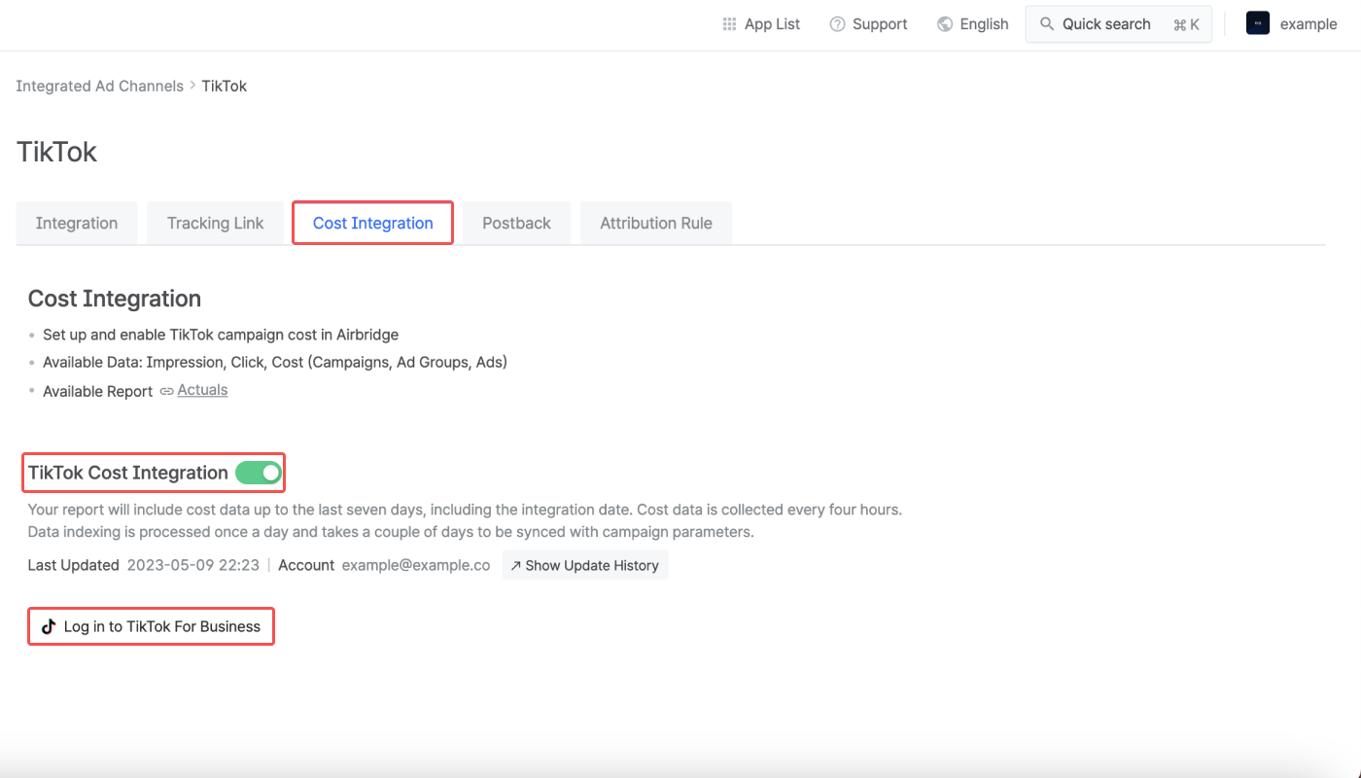
Task: Switch to the Integration tab
Action: tap(77, 223)
